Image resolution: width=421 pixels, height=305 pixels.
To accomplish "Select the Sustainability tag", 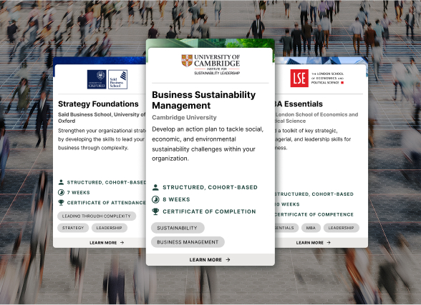I will pos(178,228).
